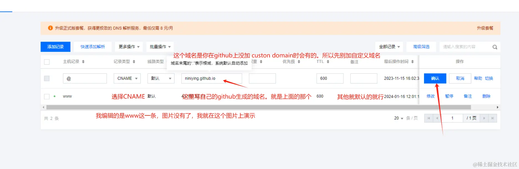The image size is (519, 169).
Task: Click the page number input field
Action: [x=452, y=118]
